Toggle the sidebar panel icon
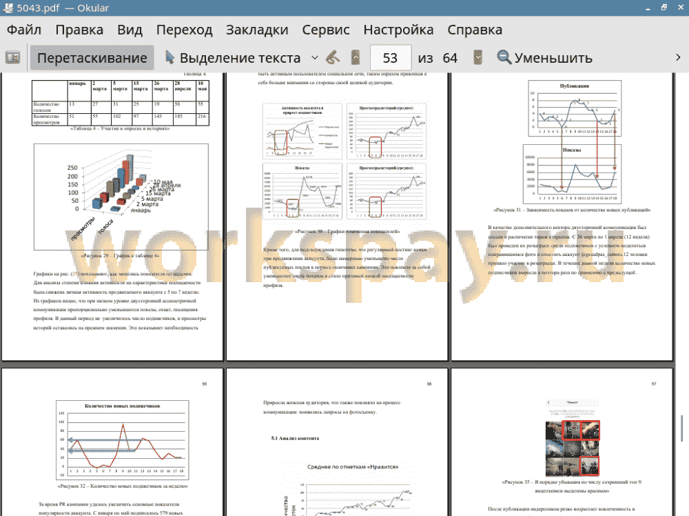The height and width of the screenshot is (516, 689). [x=12, y=58]
